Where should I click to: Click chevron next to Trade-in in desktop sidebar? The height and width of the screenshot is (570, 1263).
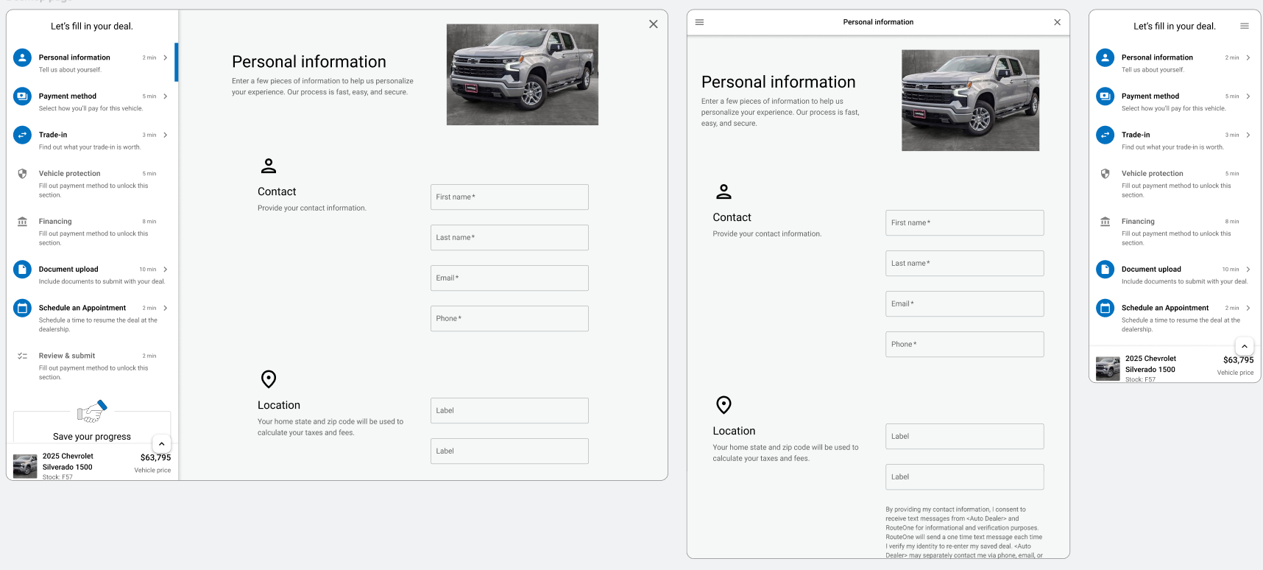(x=166, y=135)
